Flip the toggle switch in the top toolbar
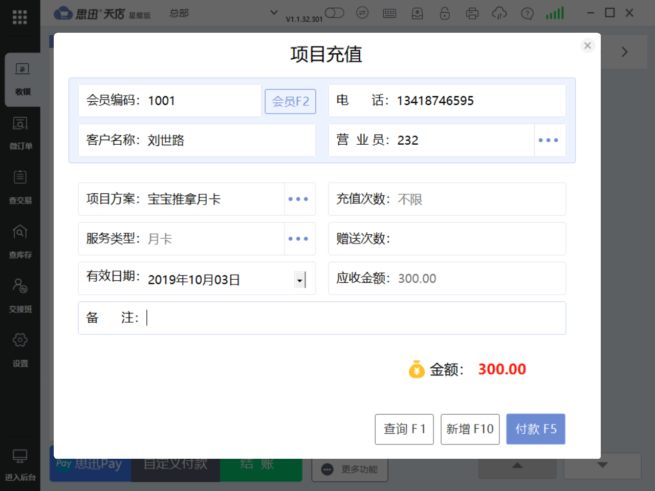Viewport: 655px width, 491px height. click(x=334, y=13)
